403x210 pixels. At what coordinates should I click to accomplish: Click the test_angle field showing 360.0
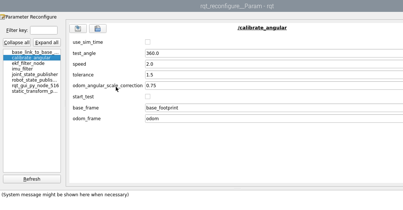click(274, 53)
